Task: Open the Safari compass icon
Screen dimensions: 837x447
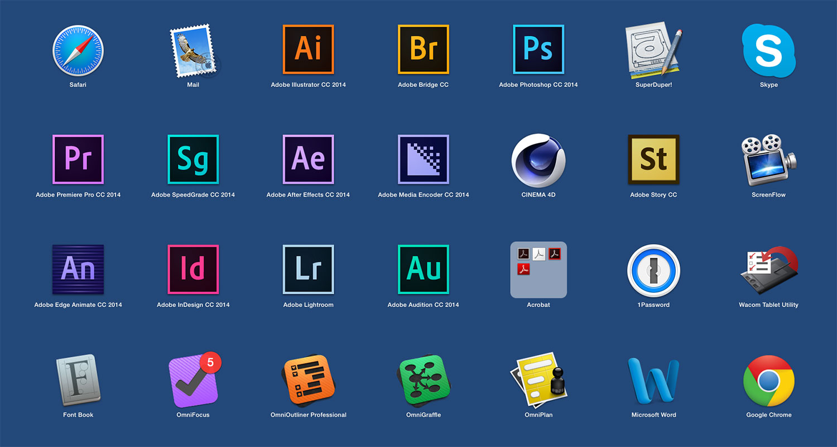Action: [x=78, y=50]
